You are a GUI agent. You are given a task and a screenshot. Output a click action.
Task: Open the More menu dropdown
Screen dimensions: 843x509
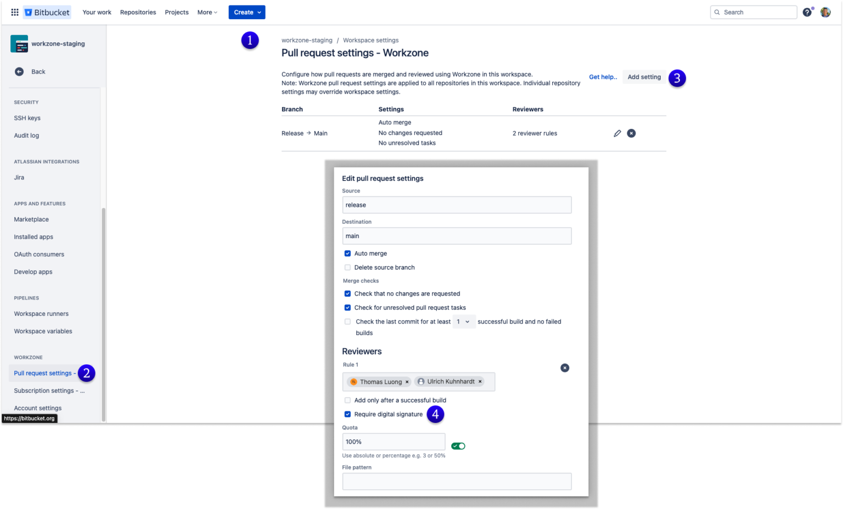(x=207, y=12)
